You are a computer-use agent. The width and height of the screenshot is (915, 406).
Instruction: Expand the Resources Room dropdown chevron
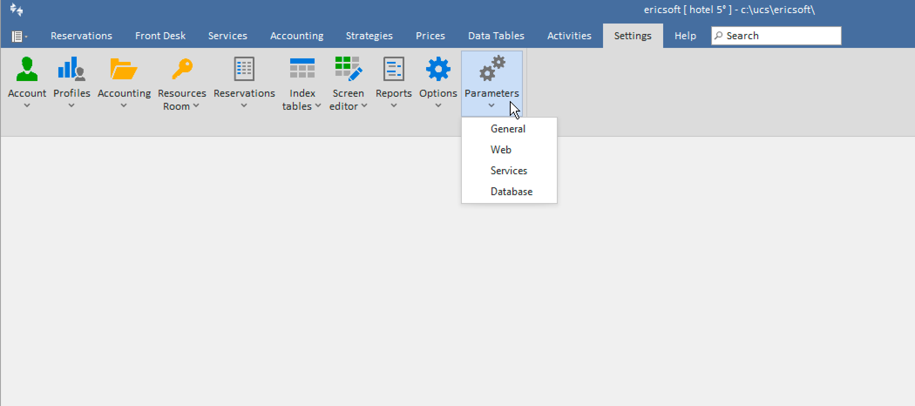(x=196, y=105)
